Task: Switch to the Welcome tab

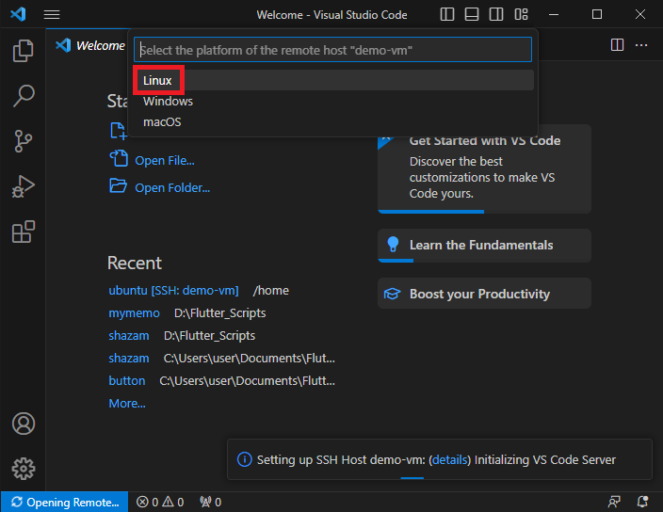Action: click(90, 45)
